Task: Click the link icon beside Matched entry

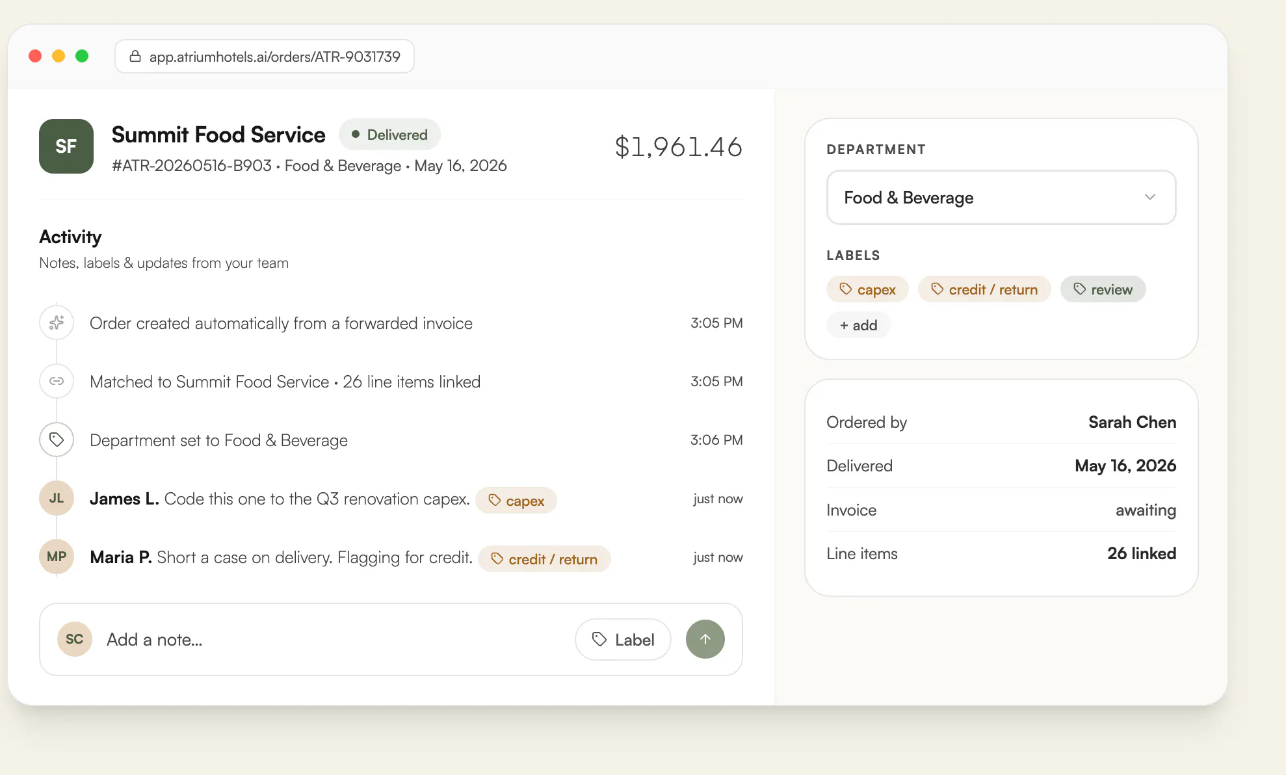Action: pyautogui.click(x=57, y=381)
